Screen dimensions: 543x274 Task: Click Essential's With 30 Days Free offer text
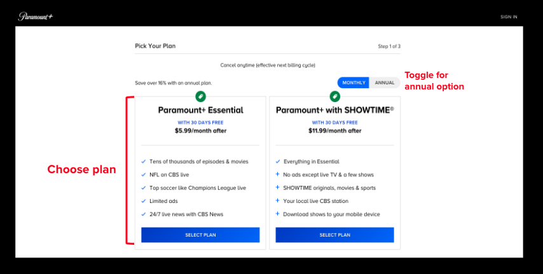click(x=200, y=122)
